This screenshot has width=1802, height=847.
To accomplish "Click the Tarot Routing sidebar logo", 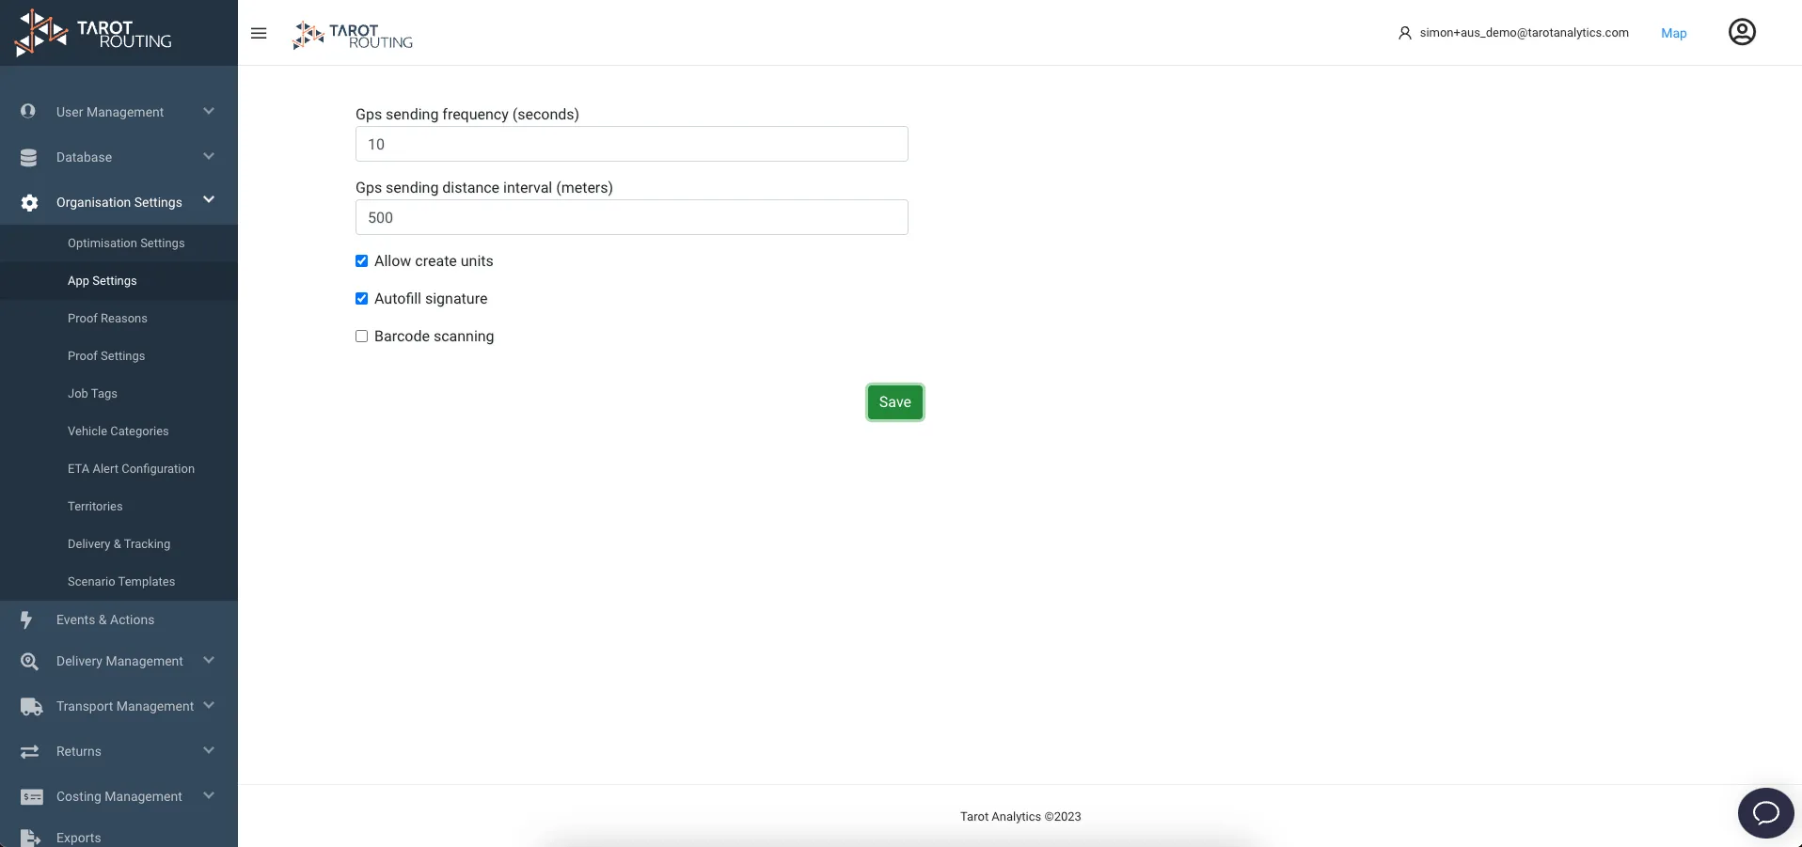I will (93, 33).
